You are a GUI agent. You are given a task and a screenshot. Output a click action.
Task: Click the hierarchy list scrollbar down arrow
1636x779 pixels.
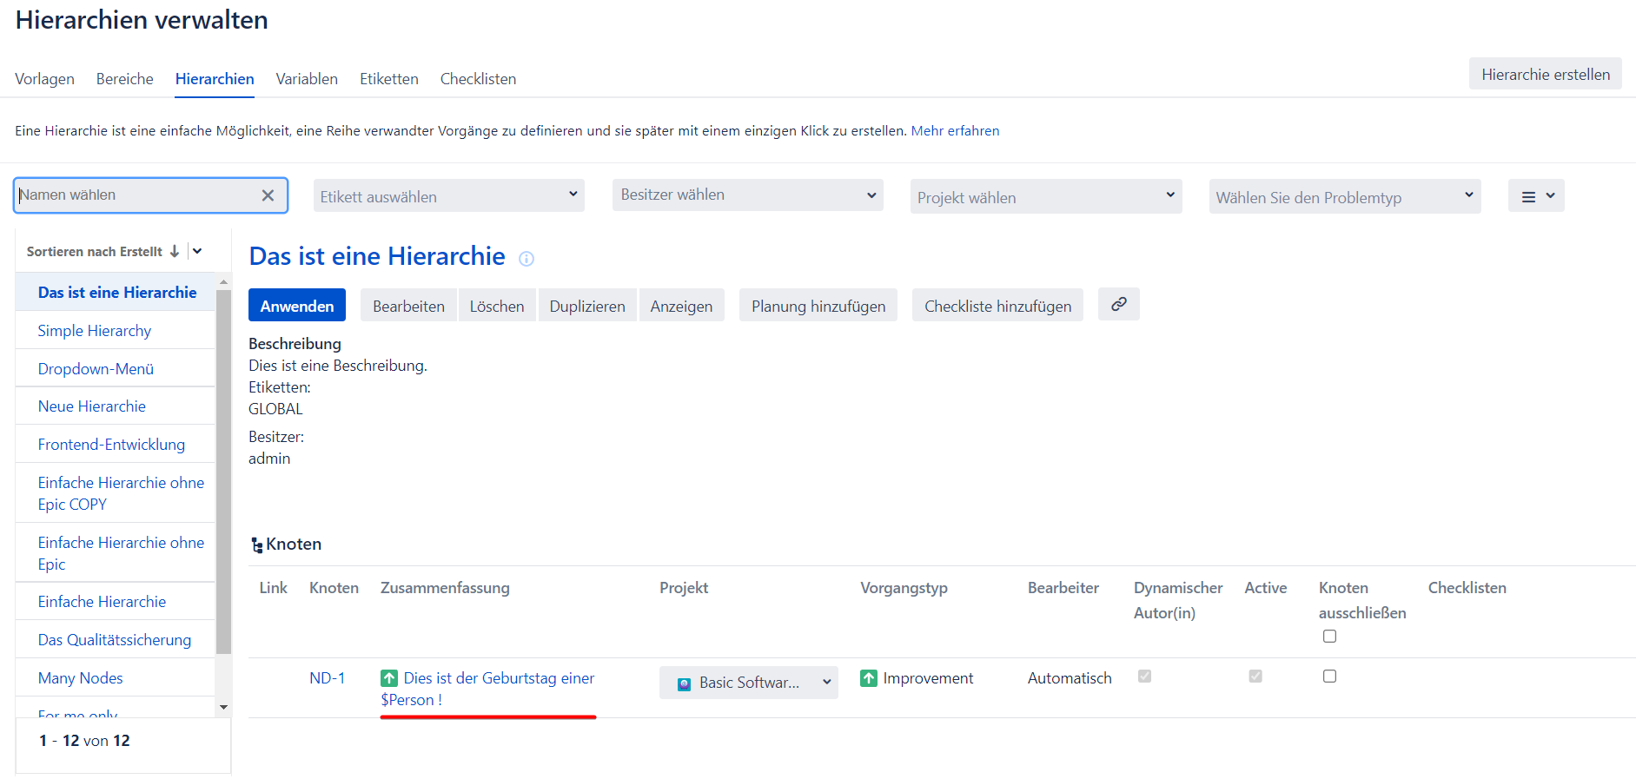click(223, 707)
